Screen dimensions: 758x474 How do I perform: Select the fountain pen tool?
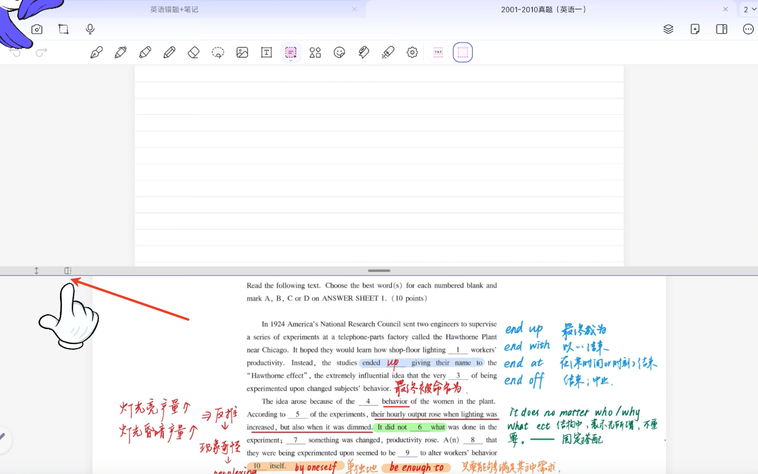pos(96,52)
